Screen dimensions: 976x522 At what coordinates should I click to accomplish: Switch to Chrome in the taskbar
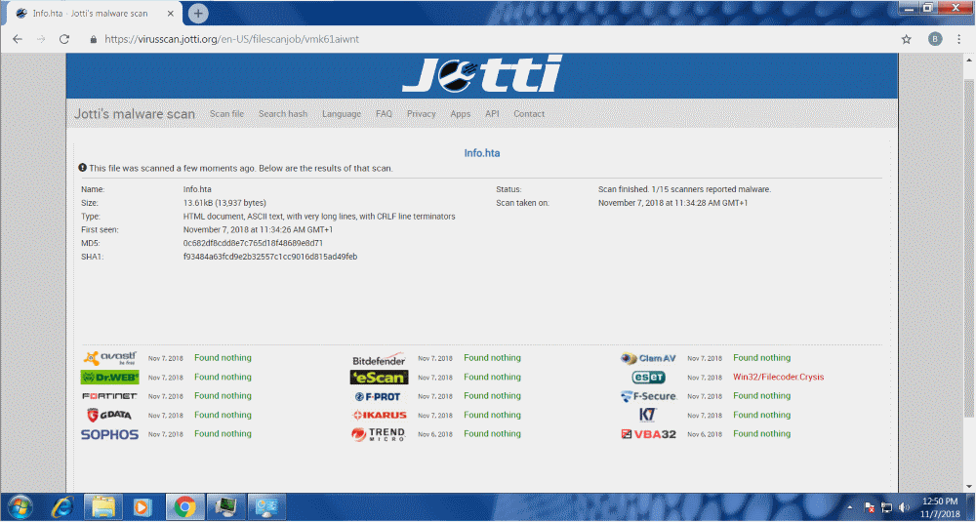pyautogui.click(x=184, y=507)
